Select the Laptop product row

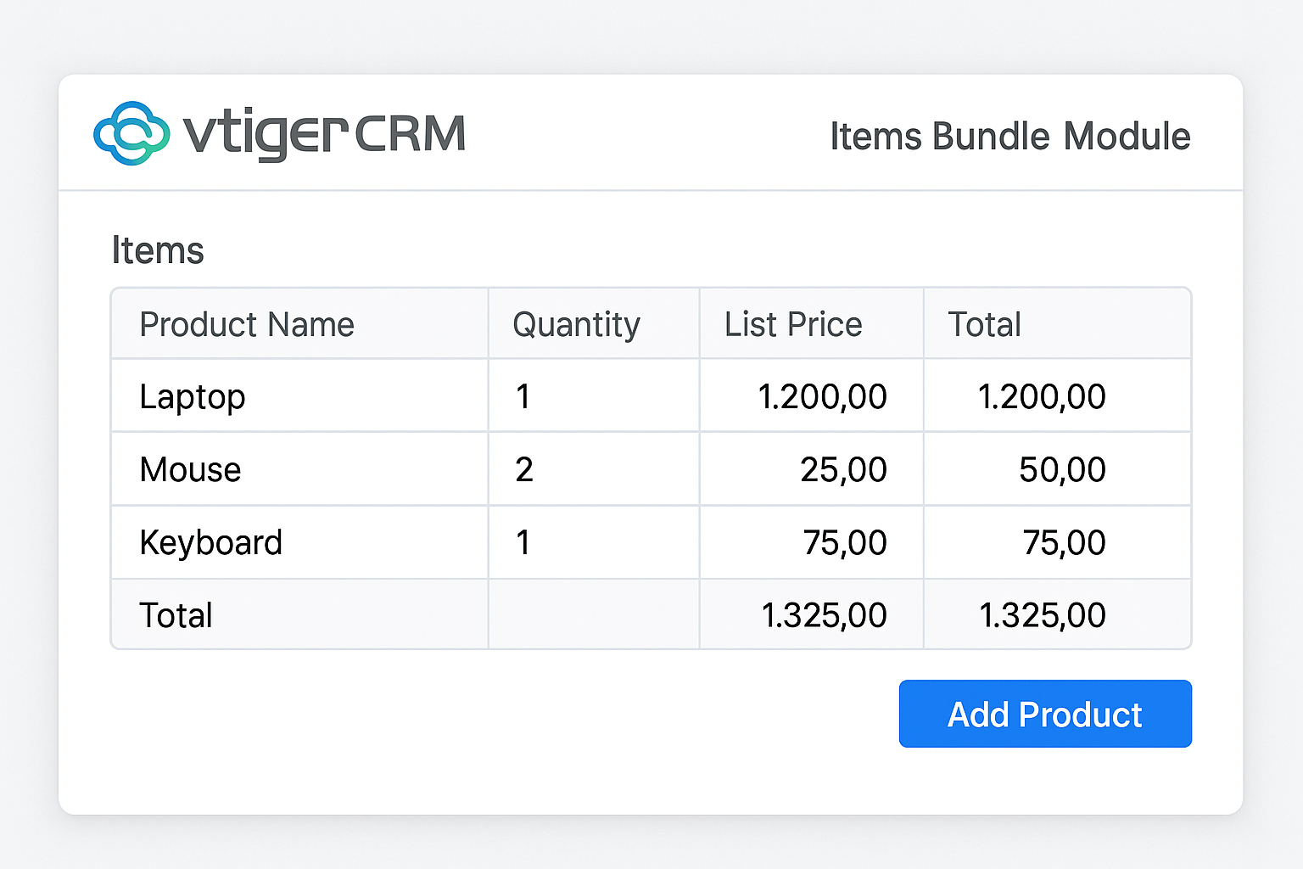click(193, 395)
